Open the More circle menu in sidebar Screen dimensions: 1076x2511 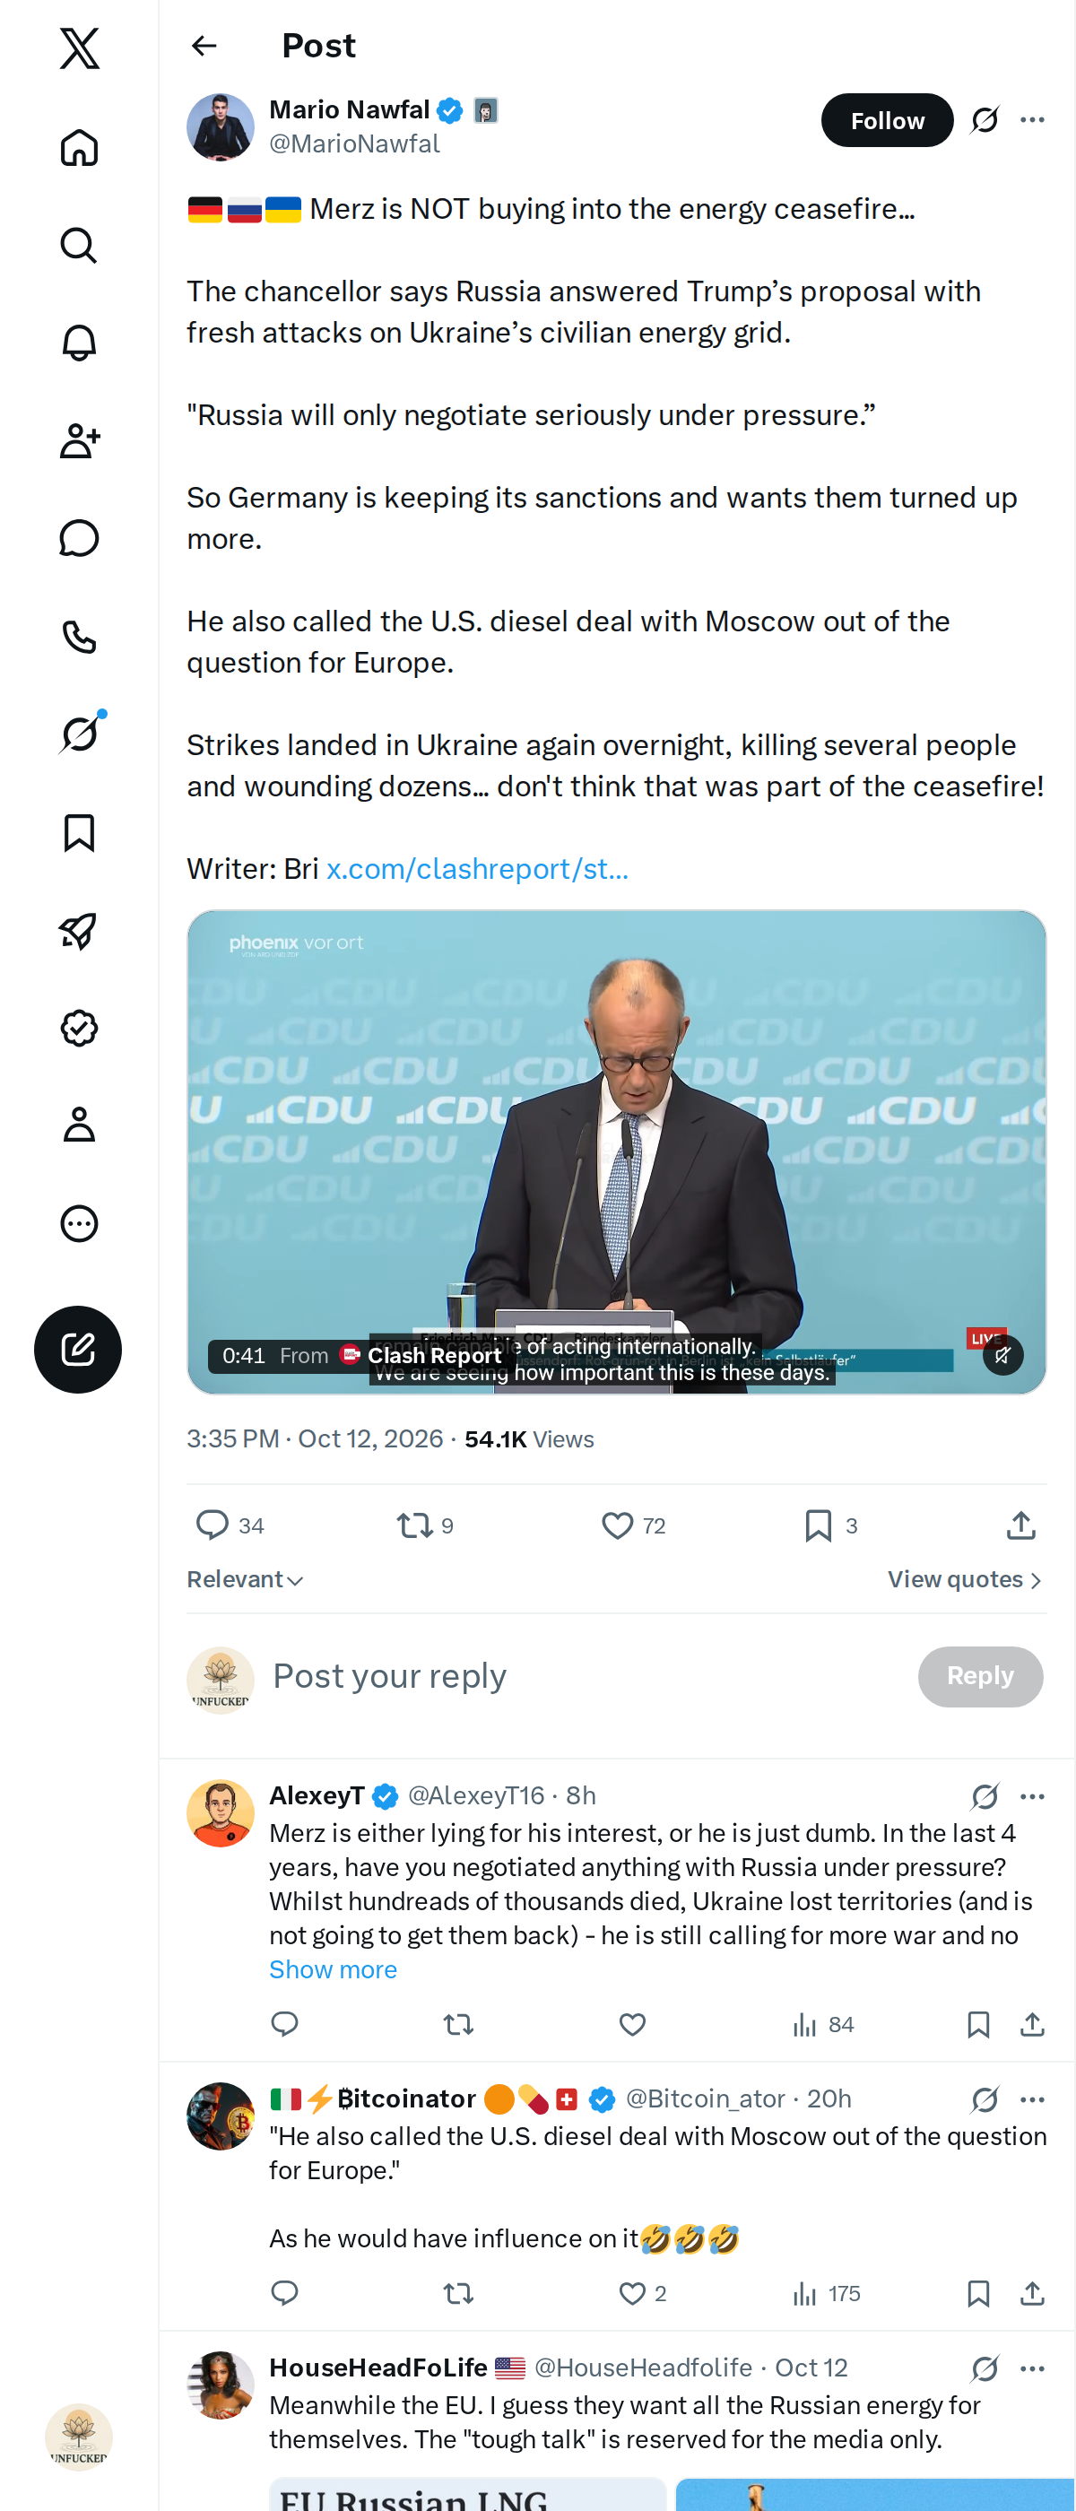(79, 1223)
